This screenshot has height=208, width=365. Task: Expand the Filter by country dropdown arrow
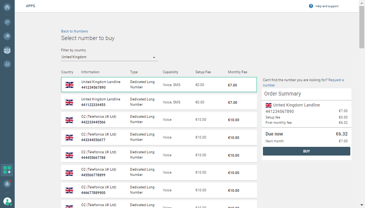coord(154,57)
